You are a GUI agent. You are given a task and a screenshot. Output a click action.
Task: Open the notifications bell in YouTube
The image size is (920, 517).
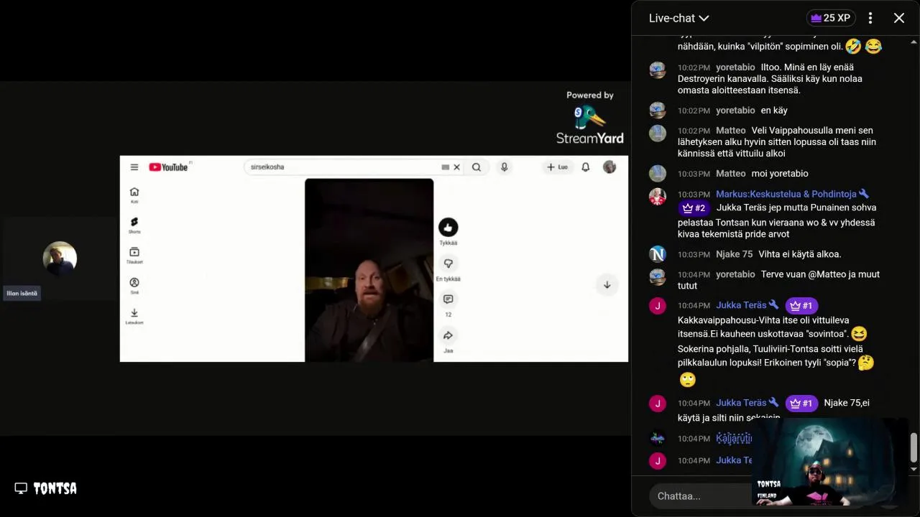pos(586,167)
